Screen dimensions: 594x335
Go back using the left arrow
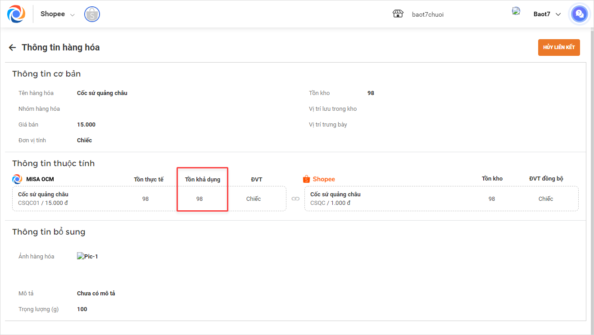click(x=12, y=47)
